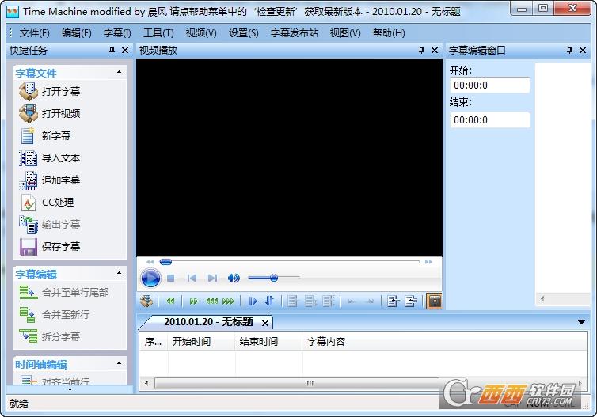Image resolution: width=597 pixels, height=417 pixels.
Task: Select 拆分字幕 to split subtitle
Action: click(50, 337)
